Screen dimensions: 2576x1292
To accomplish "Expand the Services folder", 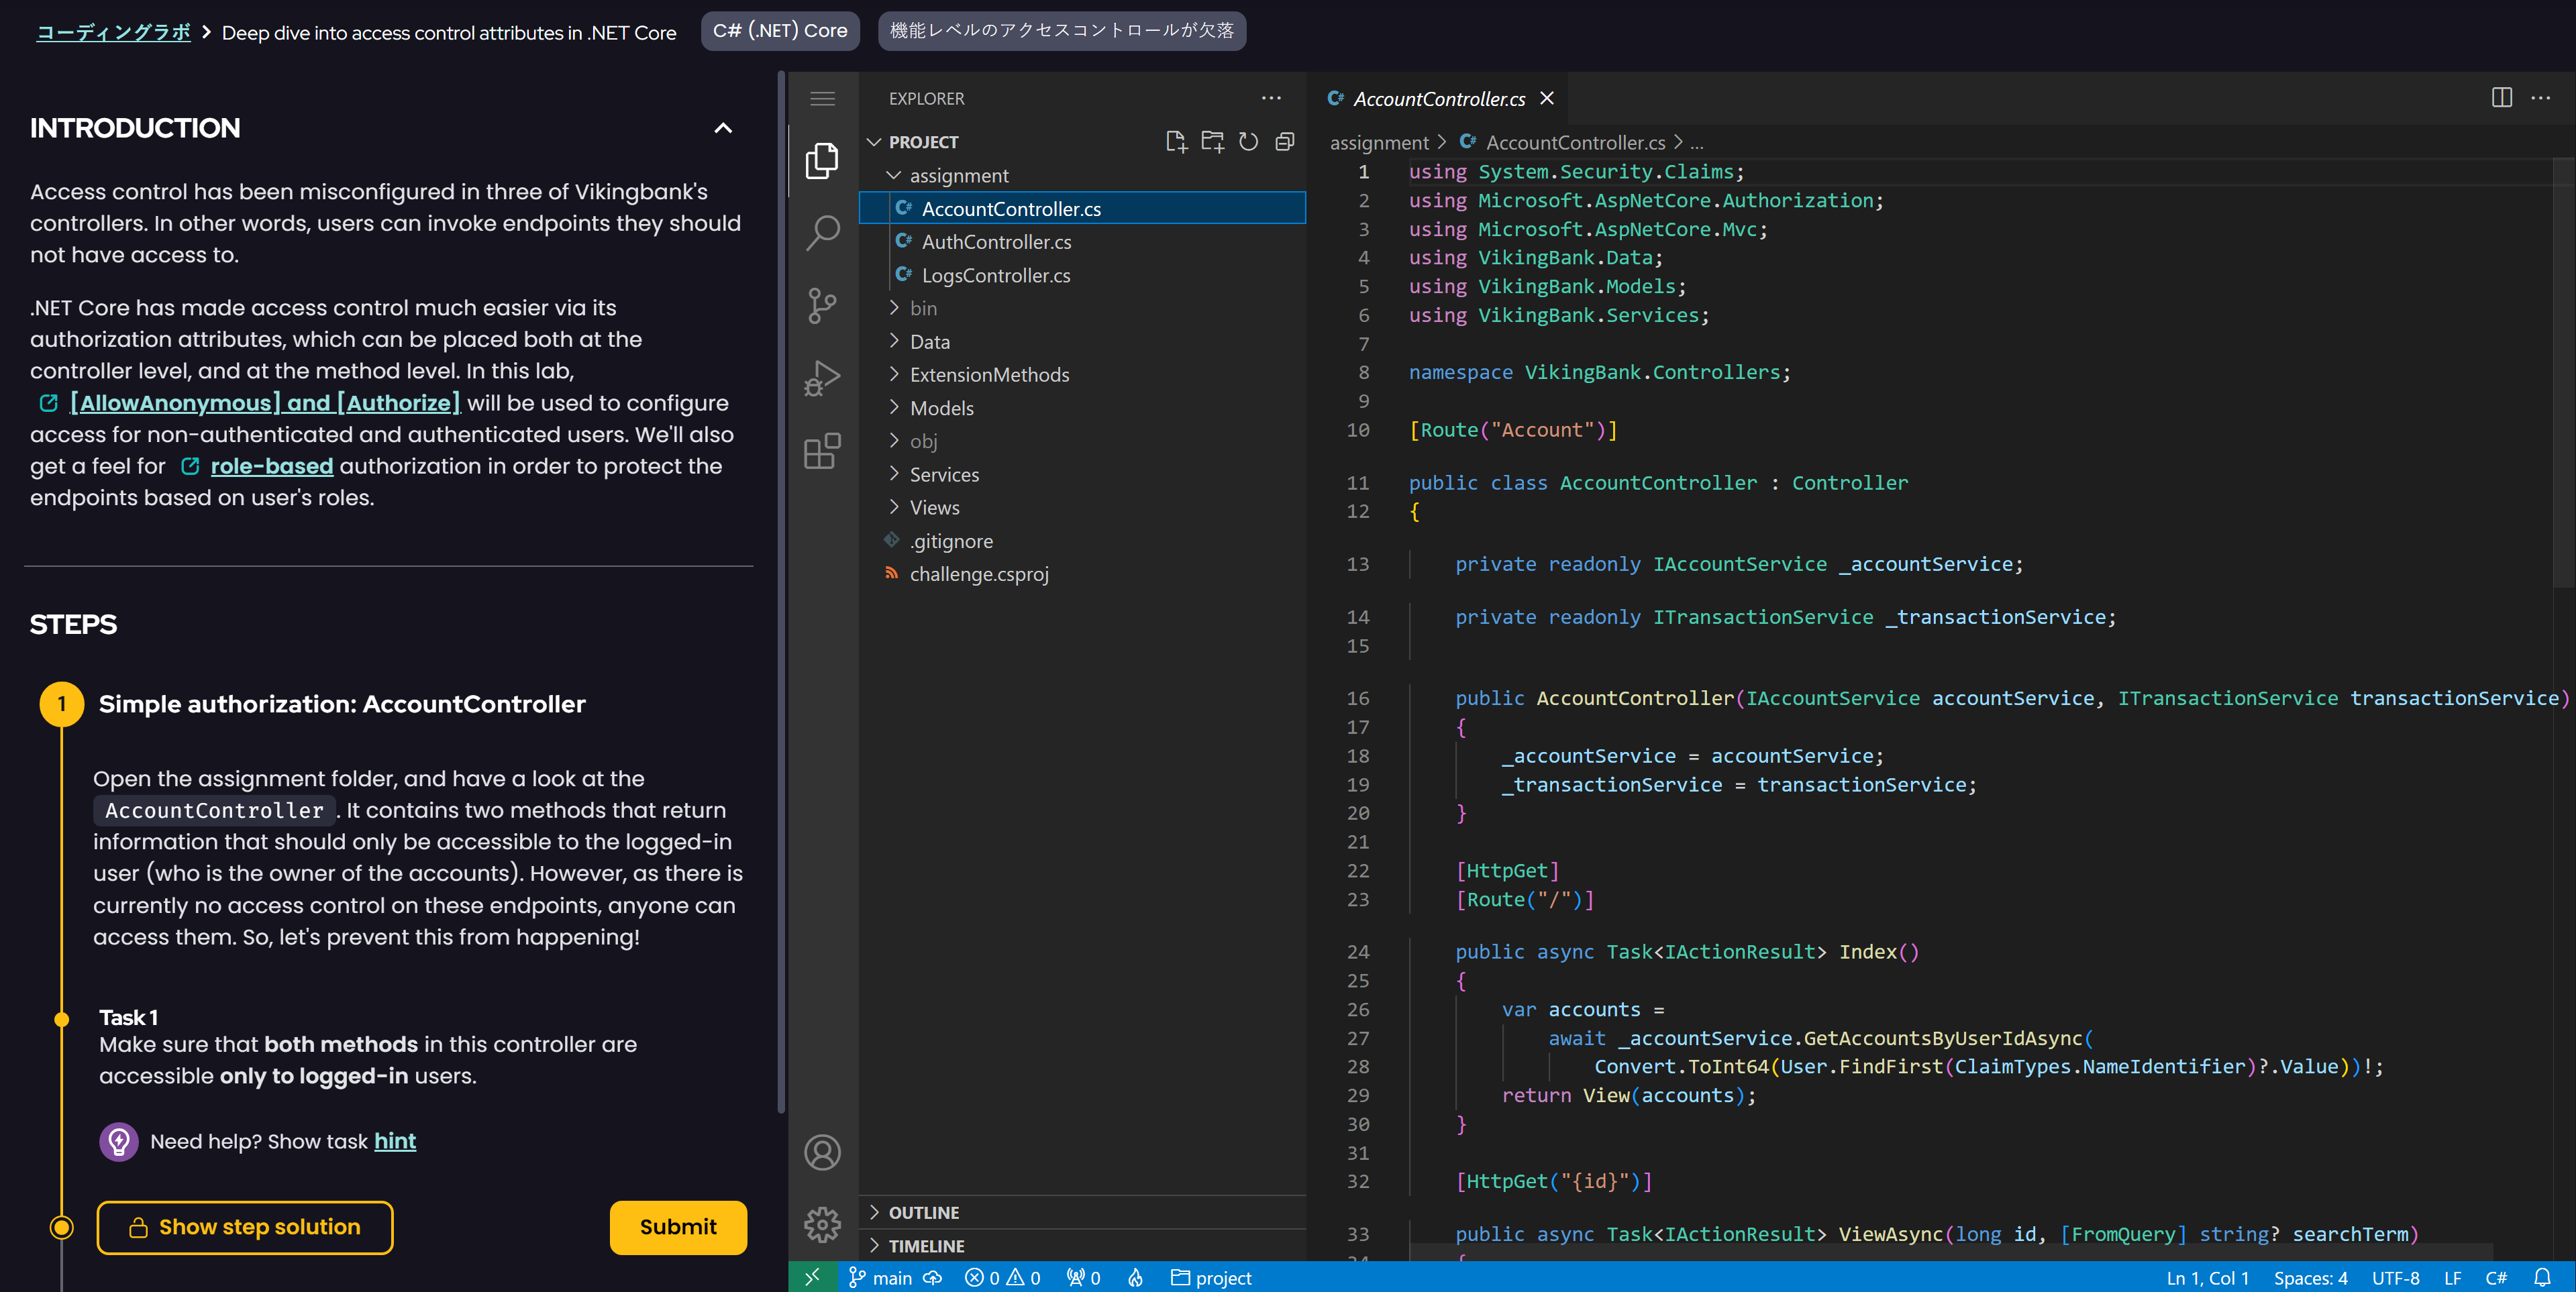I will (x=894, y=474).
